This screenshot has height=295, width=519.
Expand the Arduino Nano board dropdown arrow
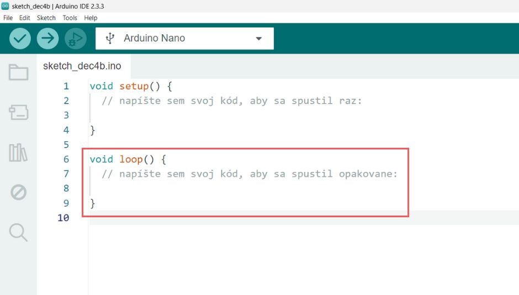coord(259,39)
